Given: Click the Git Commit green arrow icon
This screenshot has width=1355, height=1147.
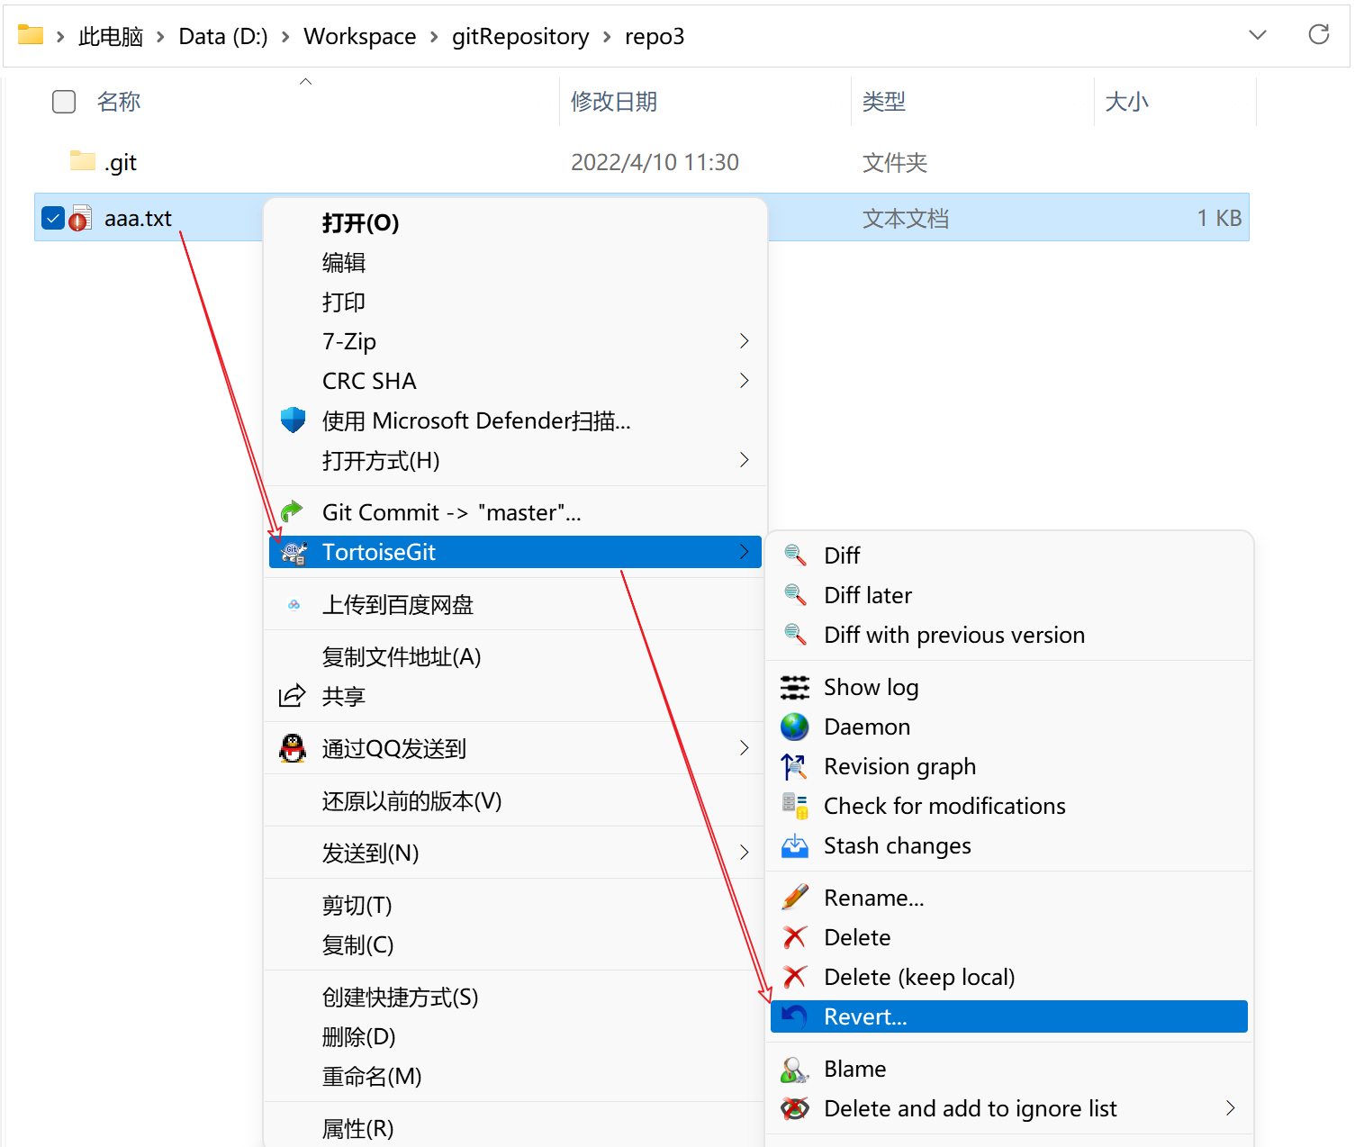Looking at the screenshot, I should (293, 512).
